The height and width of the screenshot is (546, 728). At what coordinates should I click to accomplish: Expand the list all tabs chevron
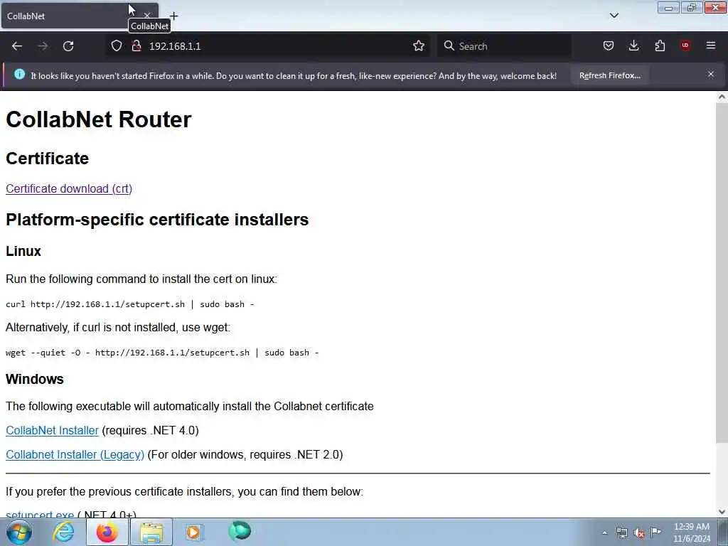(x=614, y=16)
